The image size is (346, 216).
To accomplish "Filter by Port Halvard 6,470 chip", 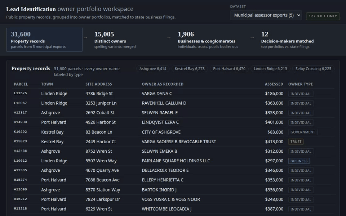I will pos(229,69).
